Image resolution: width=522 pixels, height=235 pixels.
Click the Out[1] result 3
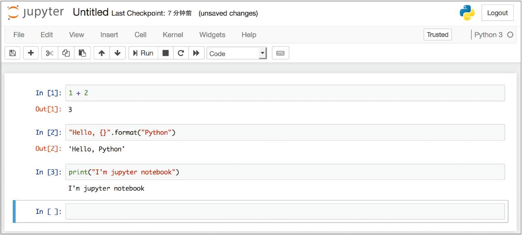(70, 110)
